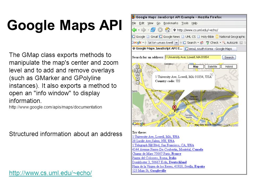
Task: Open the 1 Telegraph Hill Blvd link
Action: click(x=163, y=145)
